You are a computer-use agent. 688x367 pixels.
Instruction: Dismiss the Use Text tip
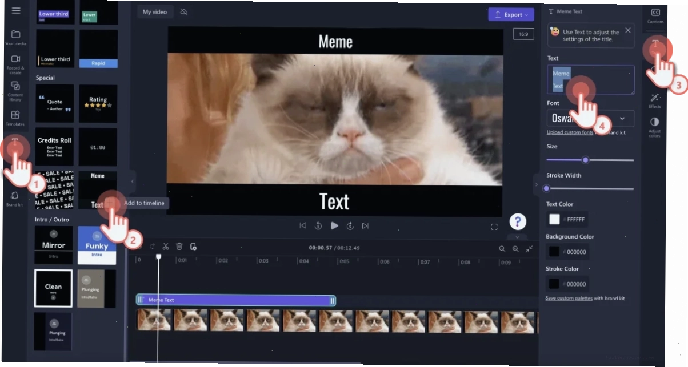pos(627,30)
